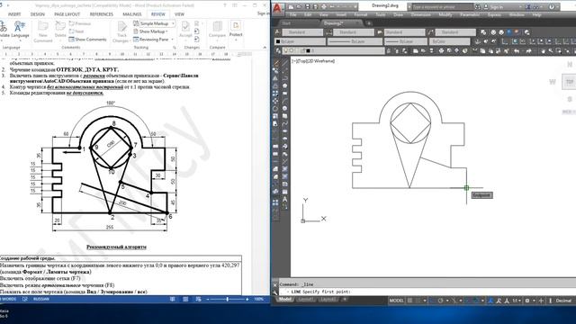Click Save icon in AutoCAD quick access toolbar
576x324 pixels.
[x=308, y=7]
